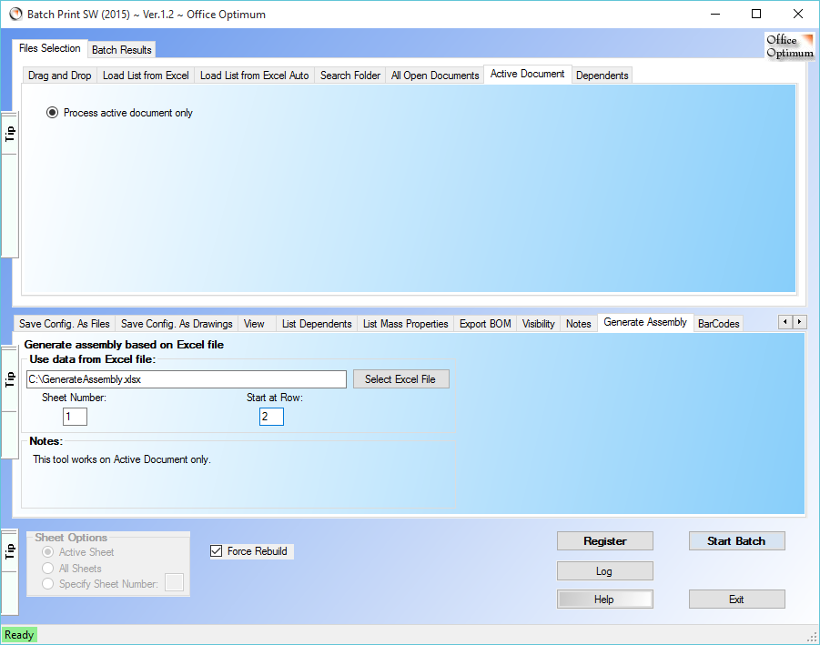Open the Visibility tab
820x645 pixels.
coord(538,324)
